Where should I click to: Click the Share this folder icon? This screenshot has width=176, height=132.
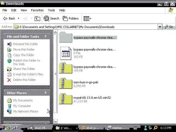(x=9, y=69)
